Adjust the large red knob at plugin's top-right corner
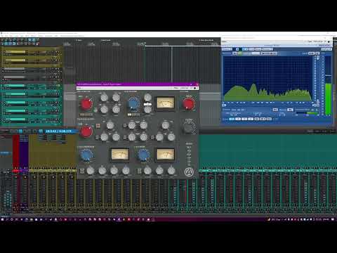337x253 pixels. pyautogui.click(x=188, y=103)
